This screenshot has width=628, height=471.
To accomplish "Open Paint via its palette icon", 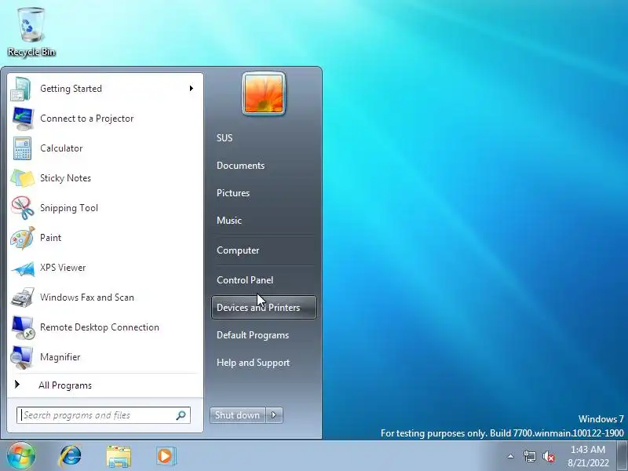I will point(23,238).
